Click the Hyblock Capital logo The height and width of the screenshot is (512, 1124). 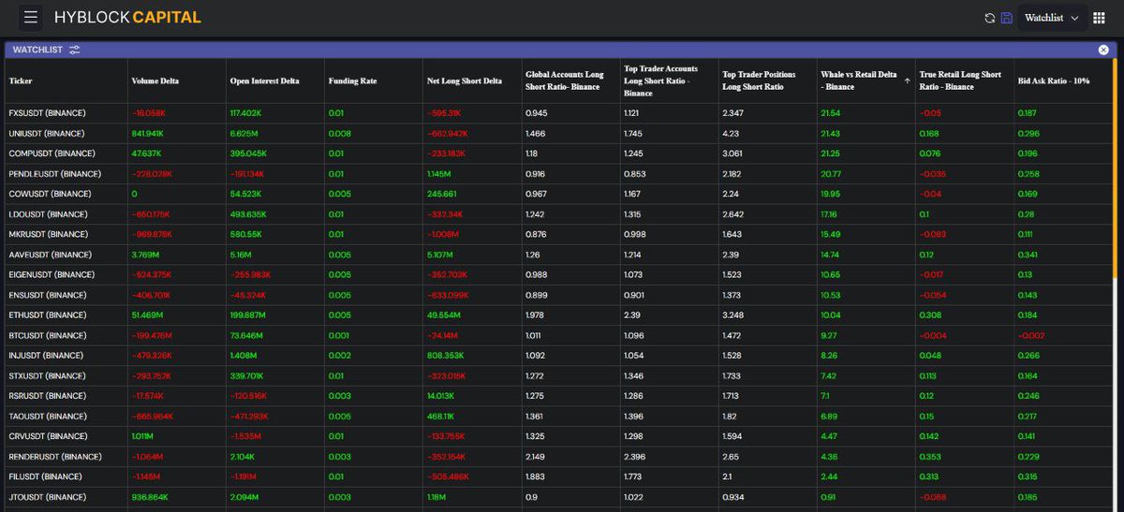(x=127, y=17)
